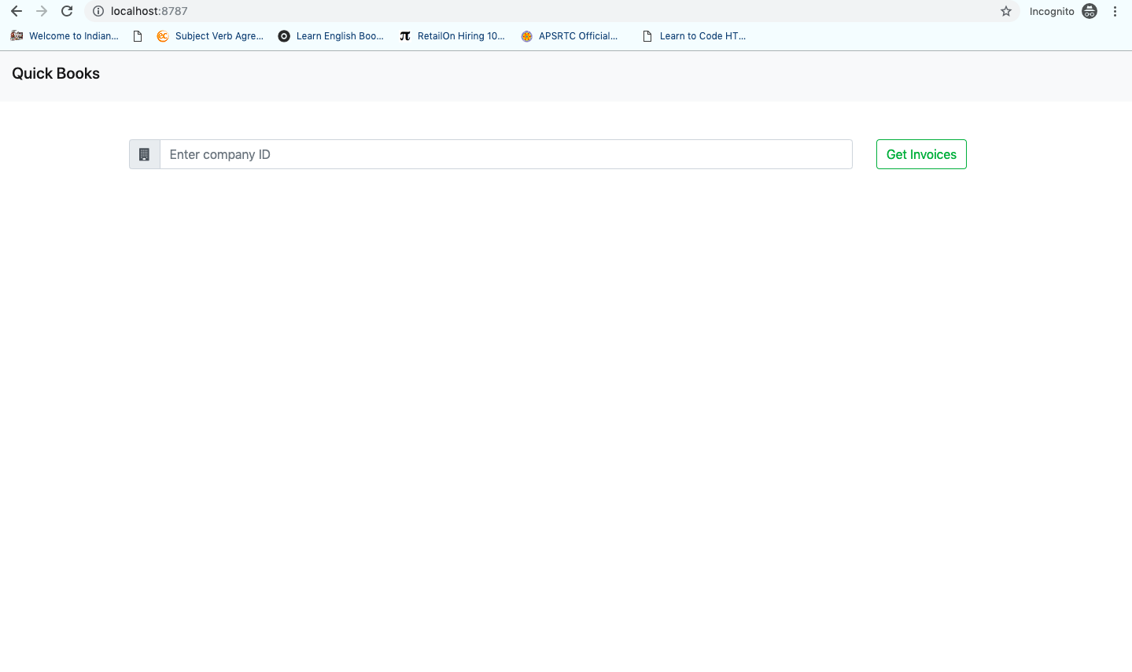Click the Incognito profile icon
The height and width of the screenshot is (672, 1132).
pos(1090,11)
